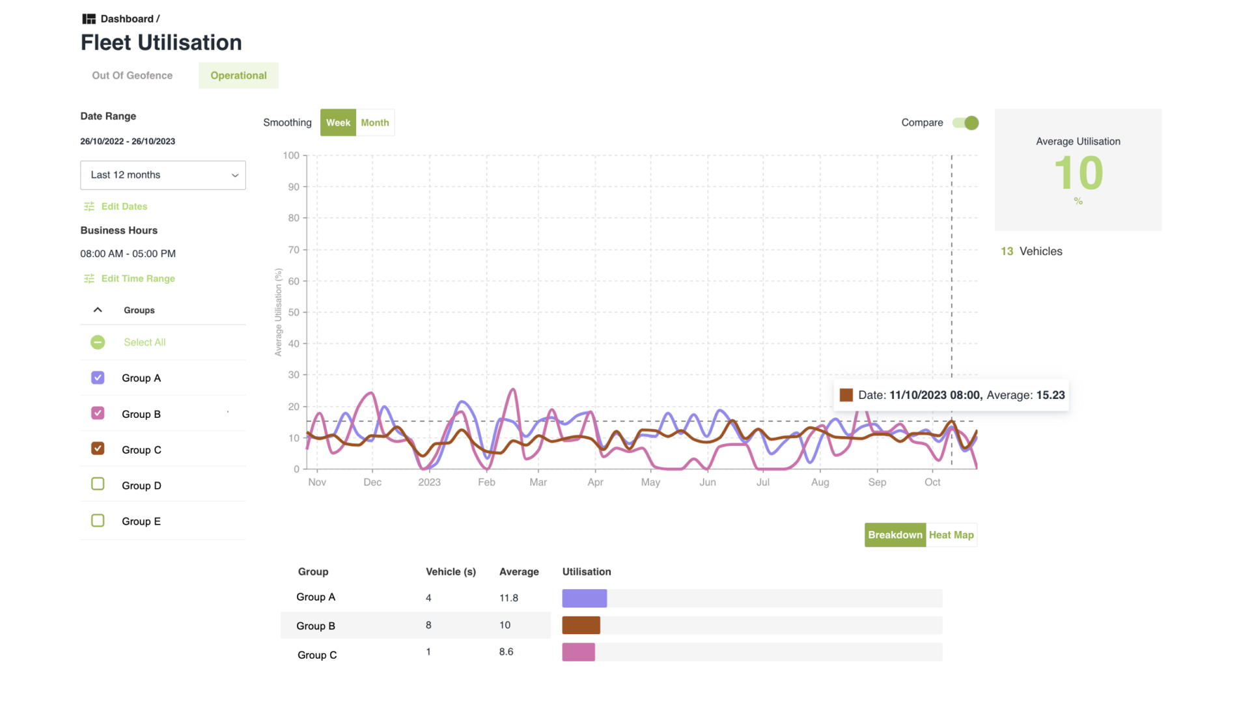Click the Select All label
The width and height of the screenshot is (1250, 703).
click(x=145, y=342)
